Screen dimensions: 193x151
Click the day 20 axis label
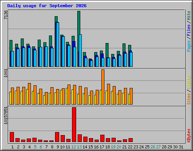[x=119, y=147]
